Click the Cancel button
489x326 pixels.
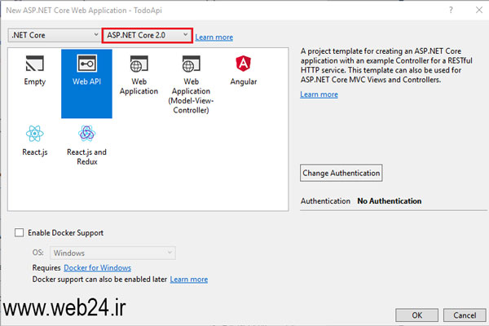pyautogui.click(x=465, y=315)
